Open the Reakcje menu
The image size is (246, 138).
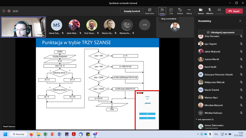[180, 11]
